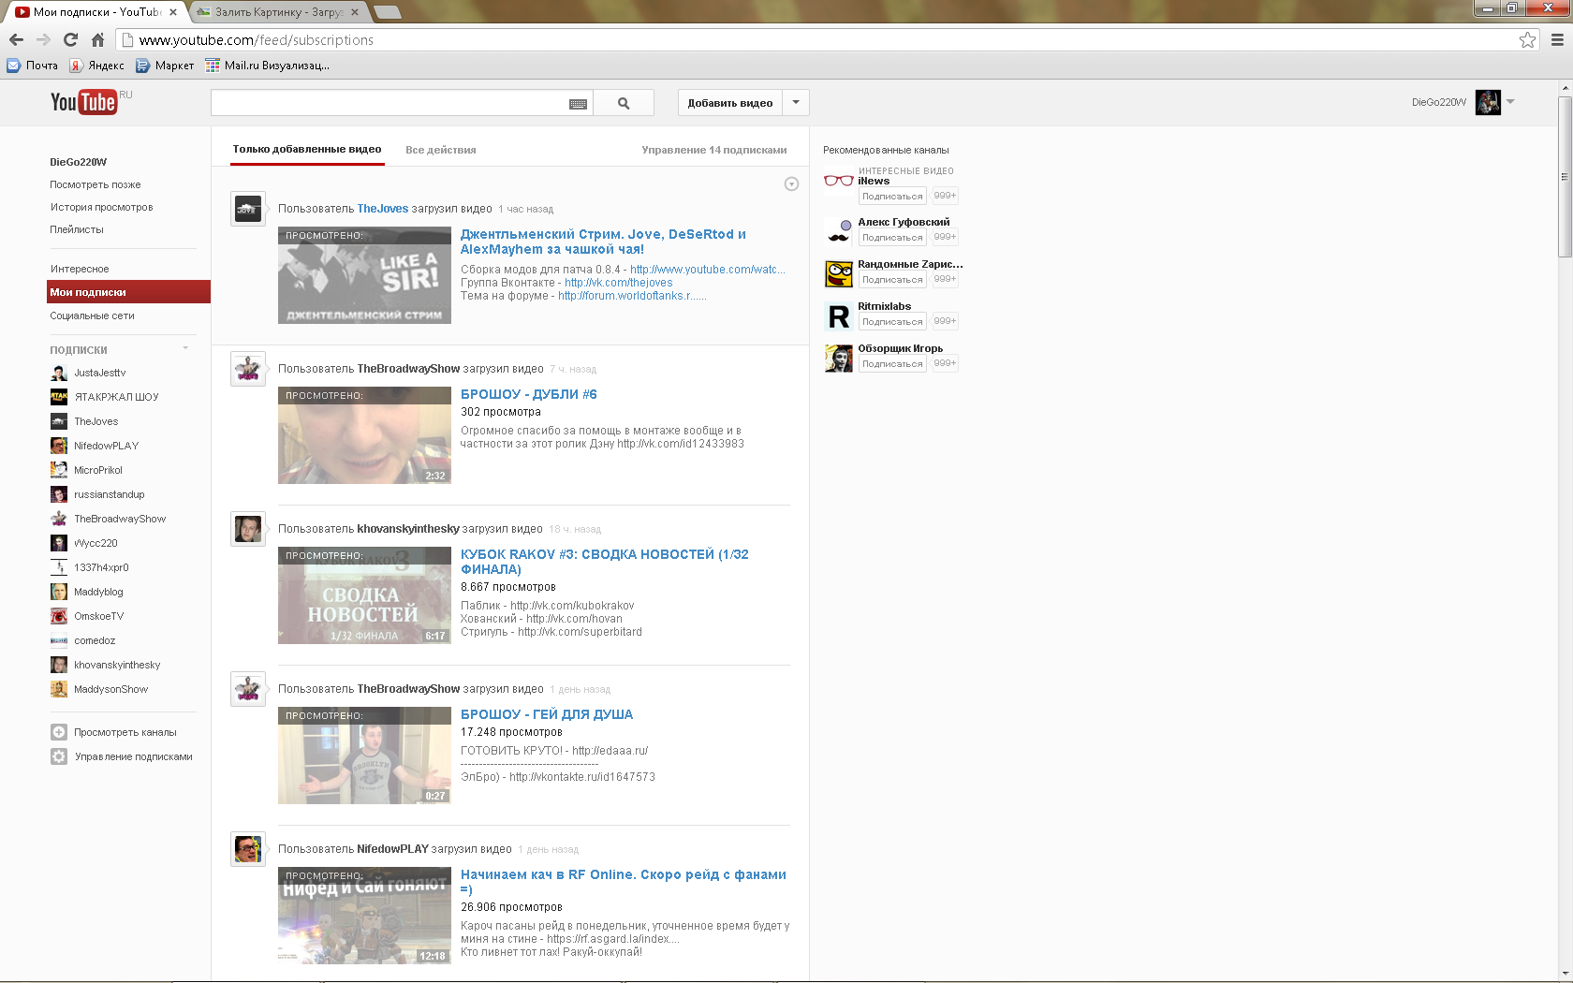This screenshot has height=983, width=1573.
Task: Switch to Только добавленные видео tab
Action: tap(307, 149)
